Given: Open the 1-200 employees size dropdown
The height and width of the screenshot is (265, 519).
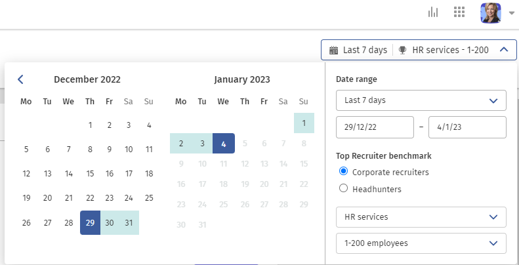Looking at the screenshot, I should [x=421, y=243].
